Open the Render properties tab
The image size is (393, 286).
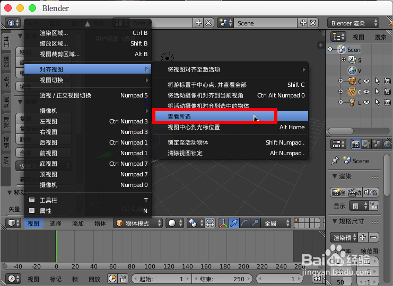[356, 144]
